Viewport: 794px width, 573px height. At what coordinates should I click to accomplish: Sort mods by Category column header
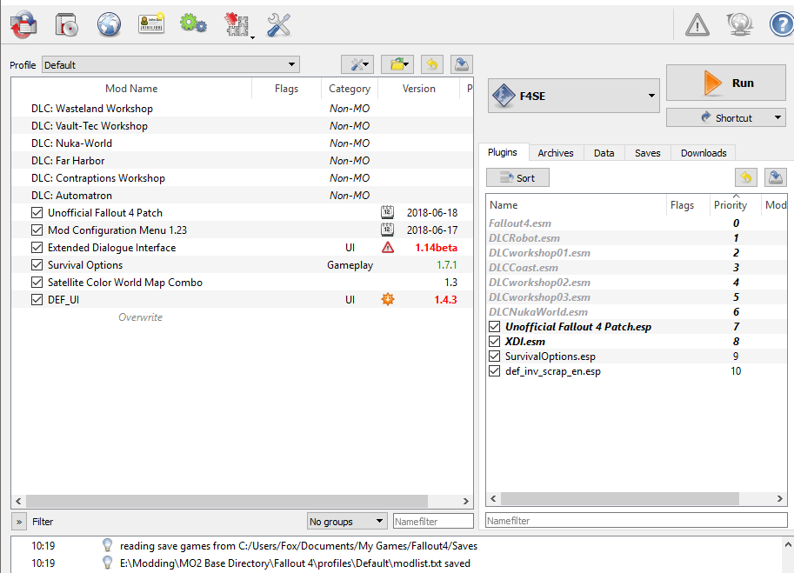click(350, 89)
